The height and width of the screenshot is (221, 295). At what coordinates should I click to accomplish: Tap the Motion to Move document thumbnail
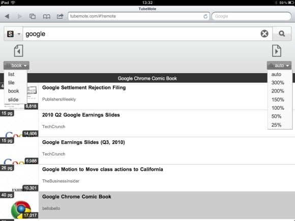(x=19, y=178)
